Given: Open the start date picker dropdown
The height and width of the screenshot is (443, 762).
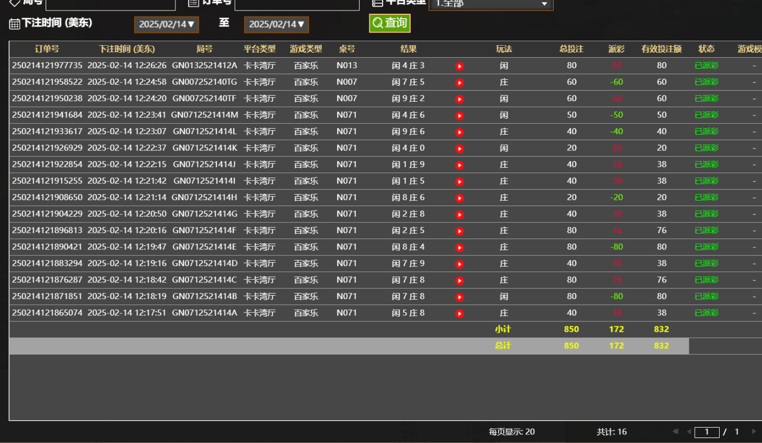Looking at the screenshot, I should tap(166, 24).
